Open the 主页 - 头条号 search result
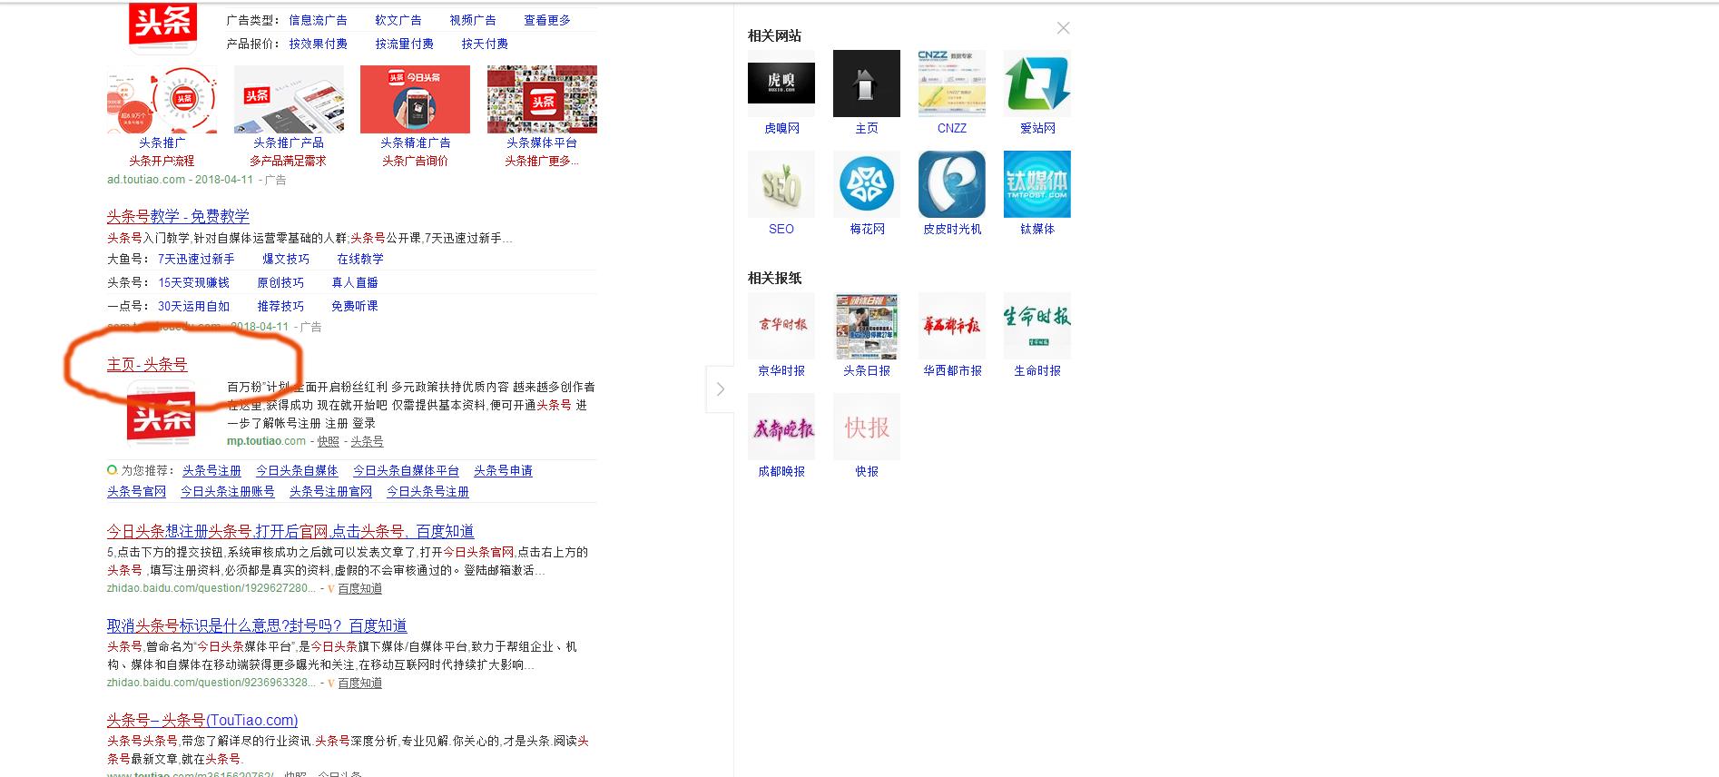The height and width of the screenshot is (777, 1719). pyautogui.click(x=147, y=364)
